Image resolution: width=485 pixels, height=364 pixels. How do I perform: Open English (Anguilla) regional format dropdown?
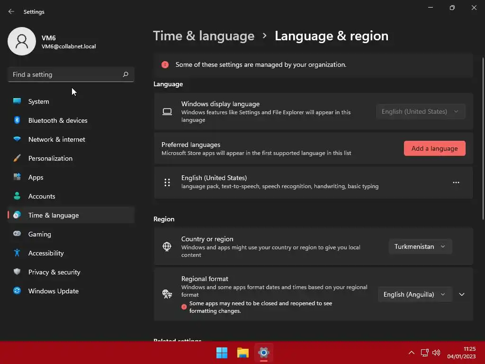click(x=414, y=294)
